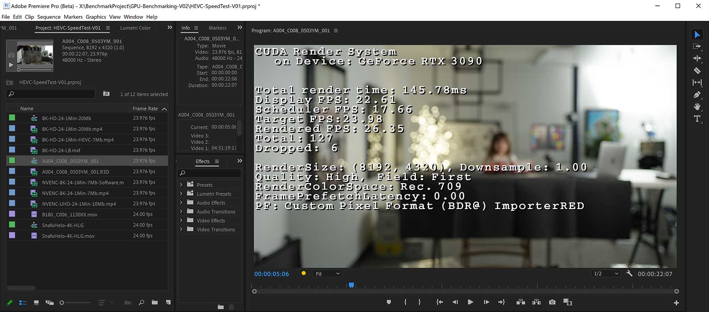Export a frame with the camera icon
Image resolution: width=709 pixels, height=312 pixels.
[x=552, y=302]
